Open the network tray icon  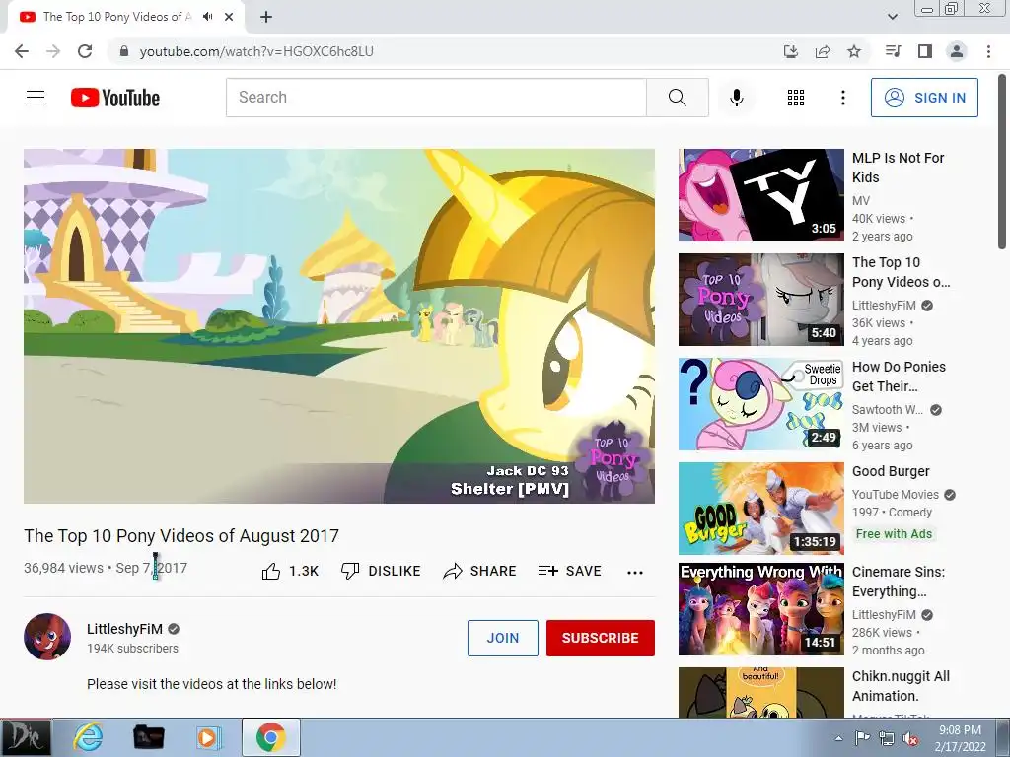(887, 738)
